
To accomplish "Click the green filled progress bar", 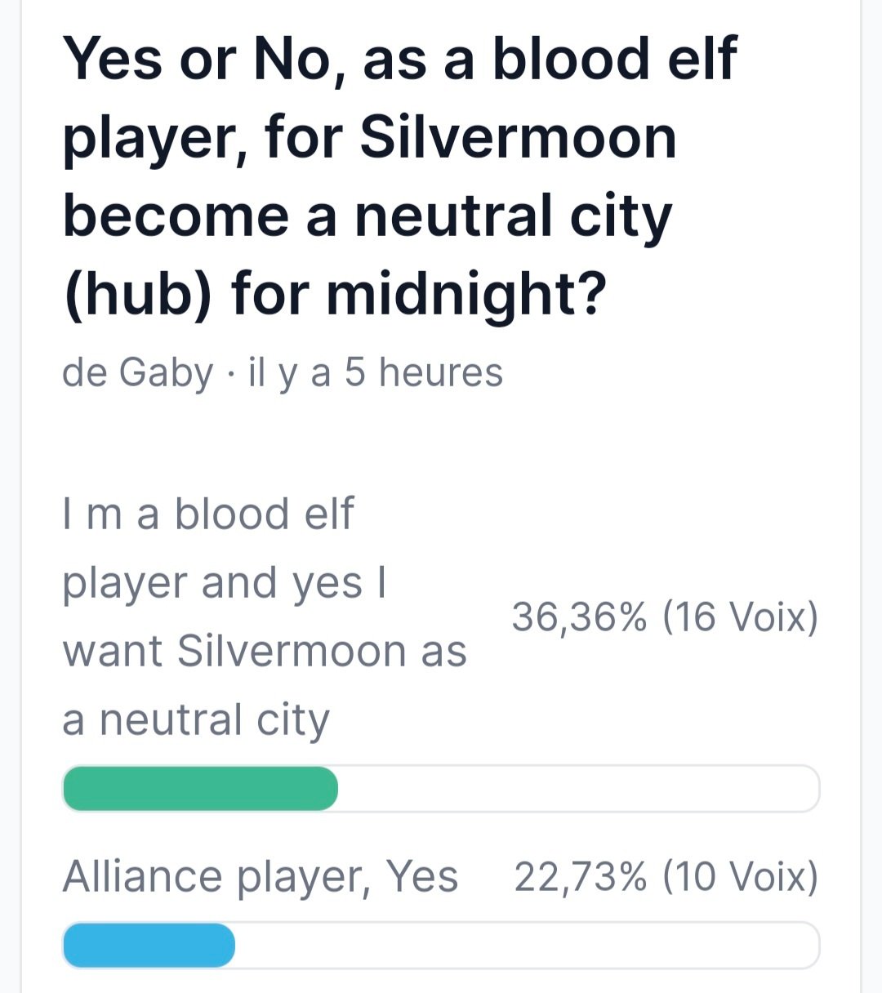I will (x=200, y=789).
